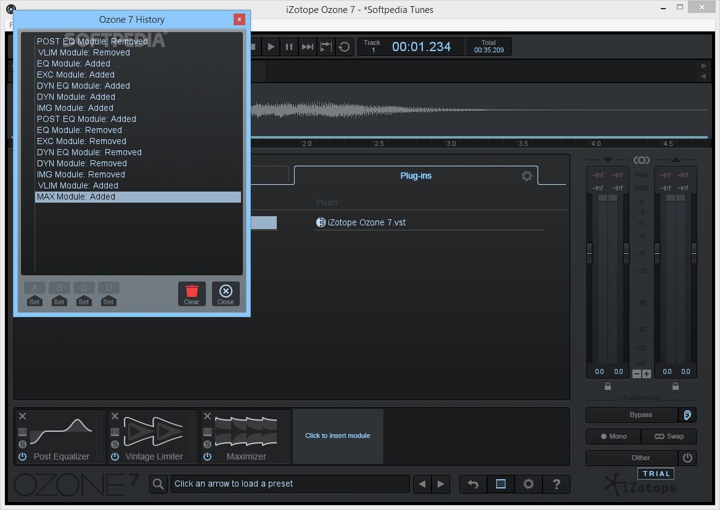Toggle the input/output link icon
Viewport: 720px width, 510px height.
642,160
